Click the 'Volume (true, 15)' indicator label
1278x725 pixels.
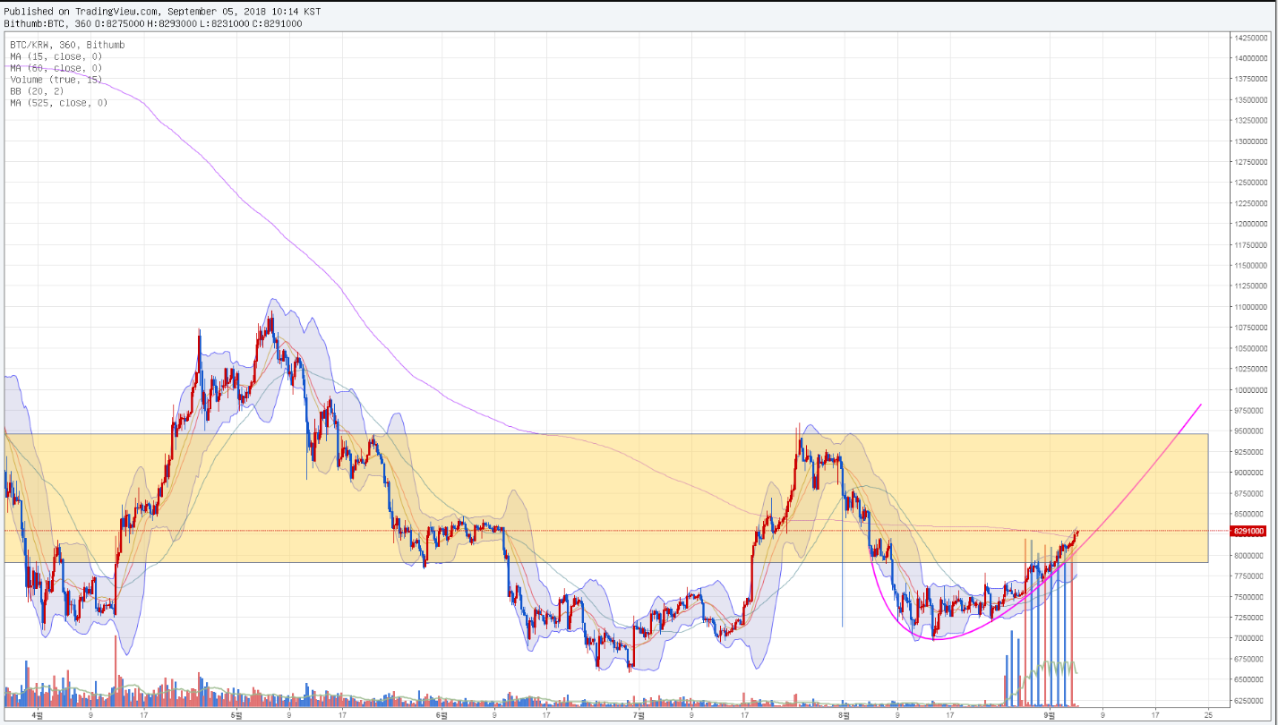pos(56,79)
